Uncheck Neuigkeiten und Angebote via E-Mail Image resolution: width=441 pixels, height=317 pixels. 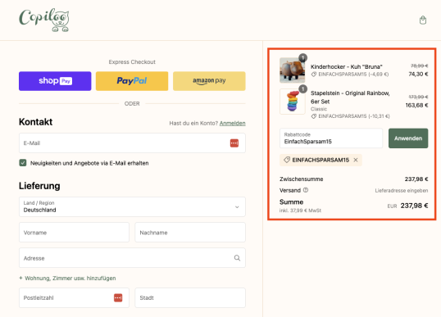[x=23, y=163]
